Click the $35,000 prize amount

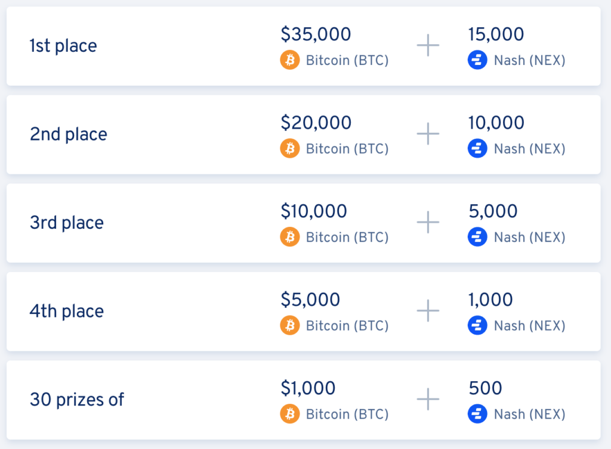316,34
